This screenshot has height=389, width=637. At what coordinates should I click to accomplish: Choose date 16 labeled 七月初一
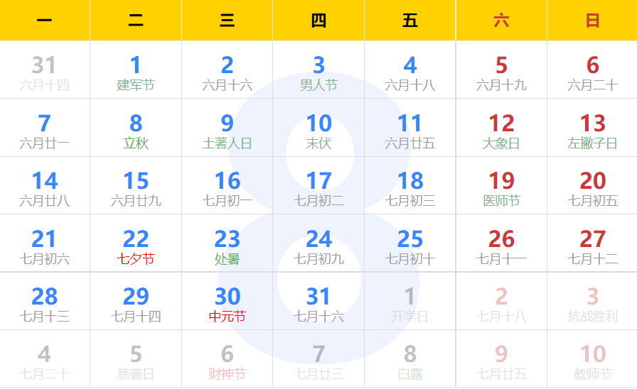227,186
